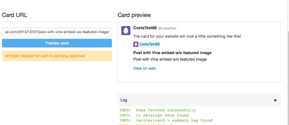Select the 'twitter:card = summary tag found' line

pos(166,120)
